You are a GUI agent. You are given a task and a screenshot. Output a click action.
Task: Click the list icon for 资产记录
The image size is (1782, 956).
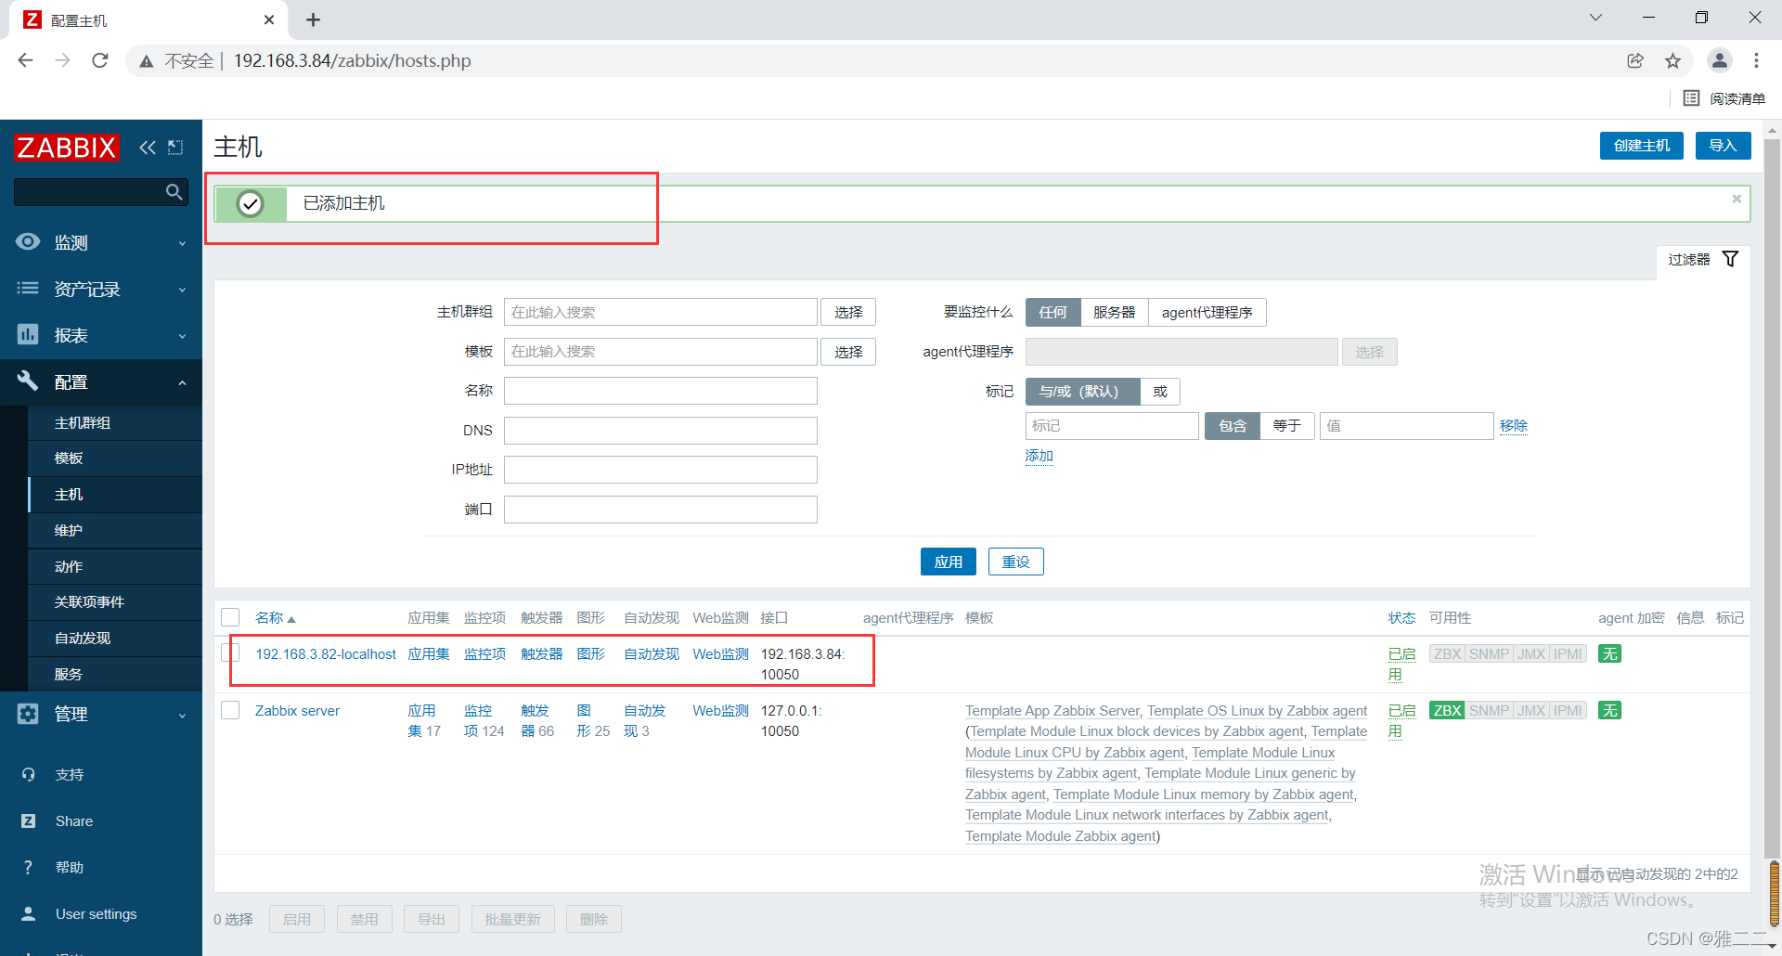tap(28, 288)
